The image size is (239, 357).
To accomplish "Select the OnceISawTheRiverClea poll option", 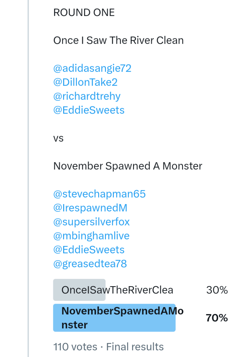I will (x=117, y=290).
